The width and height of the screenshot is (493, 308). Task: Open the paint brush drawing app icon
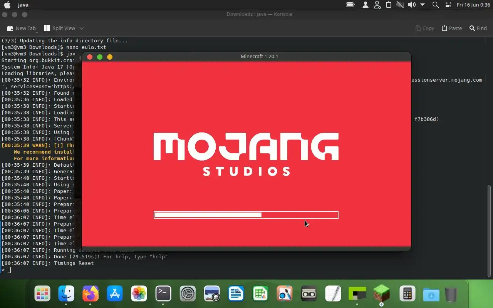coord(285,294)
